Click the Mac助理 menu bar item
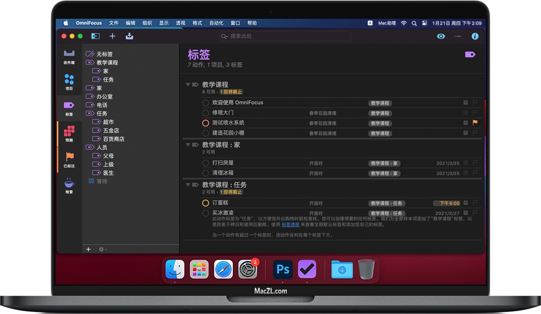 pyautogui.click(x=387, y=23)
